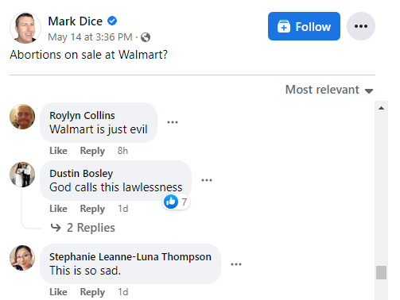Reply to Roylyn Collins' comment

point(92,151)
